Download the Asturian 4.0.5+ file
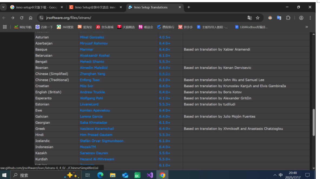 (x=165, y=37)
